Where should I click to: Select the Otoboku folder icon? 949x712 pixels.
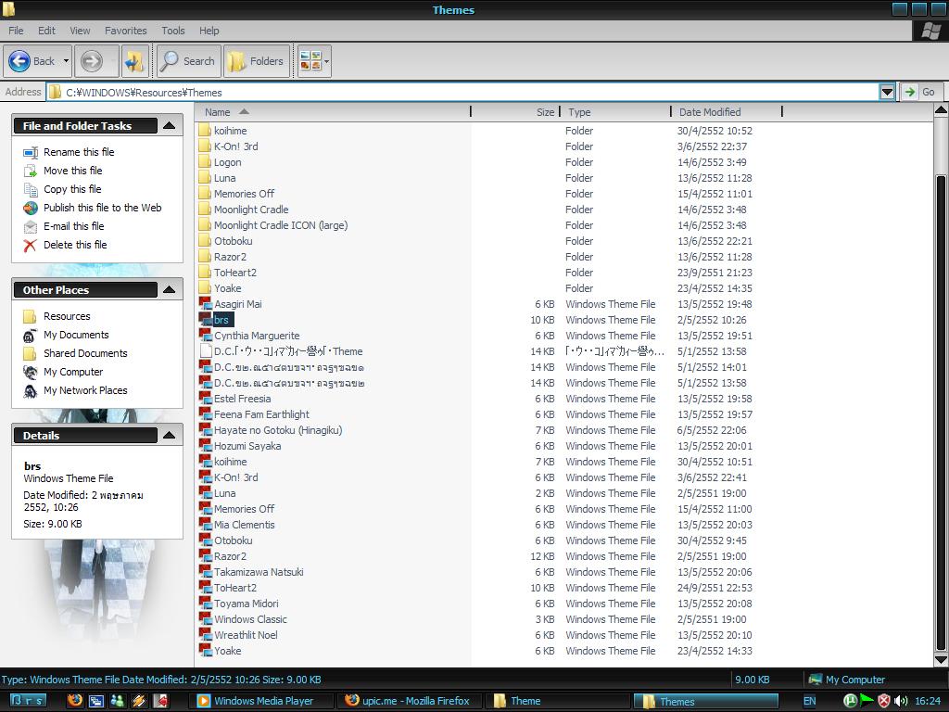point(205,241)
